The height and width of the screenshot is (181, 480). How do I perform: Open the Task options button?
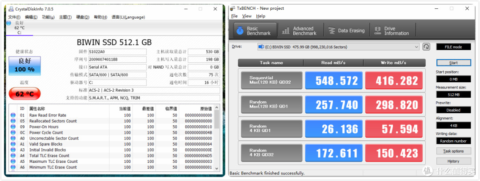(454, 151)
